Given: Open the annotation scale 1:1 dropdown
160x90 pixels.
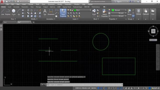Looking at the screenshot, I should point(135,88).
